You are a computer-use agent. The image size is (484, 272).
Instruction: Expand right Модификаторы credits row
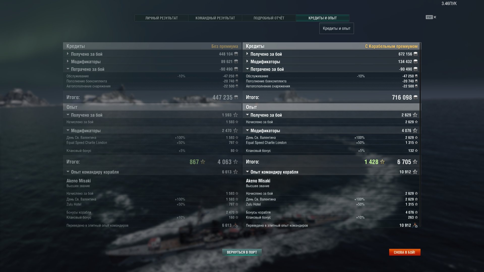pos(331,61)
